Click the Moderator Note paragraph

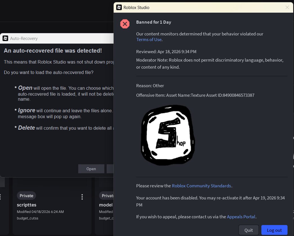(210, 64)
